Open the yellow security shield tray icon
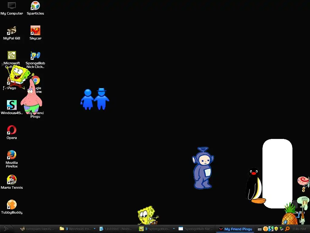Screen dimensions: 310x233 click(x=276, y=229)
